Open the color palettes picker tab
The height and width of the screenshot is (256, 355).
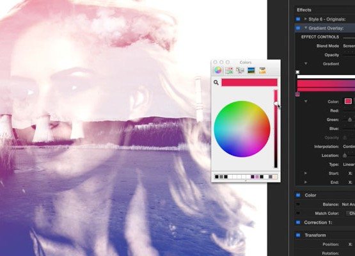(240, 70)
